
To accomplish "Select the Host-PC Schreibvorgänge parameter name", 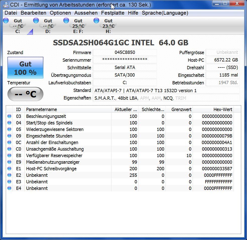I will (51, 168).
